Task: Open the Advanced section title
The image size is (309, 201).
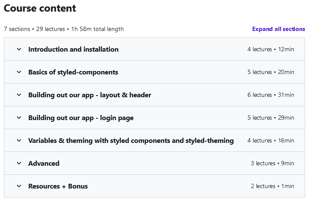Action: [x=44, y=163]
